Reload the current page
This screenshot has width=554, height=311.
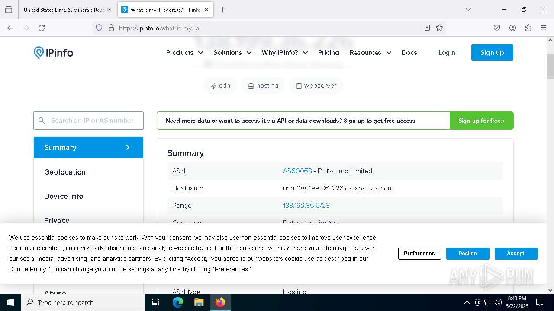point(42,28)
